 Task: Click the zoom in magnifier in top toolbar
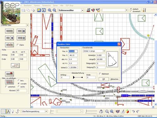pos(50,10)
